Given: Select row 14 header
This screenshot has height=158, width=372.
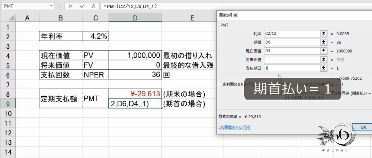Looking at the screenshot, I should (8, 152).
